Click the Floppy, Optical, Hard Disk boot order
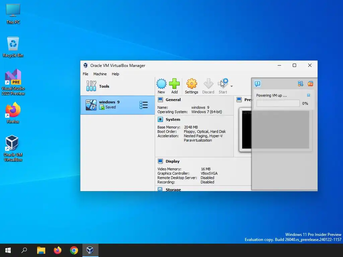Screen dimensions: 343x257 (205, 131)
